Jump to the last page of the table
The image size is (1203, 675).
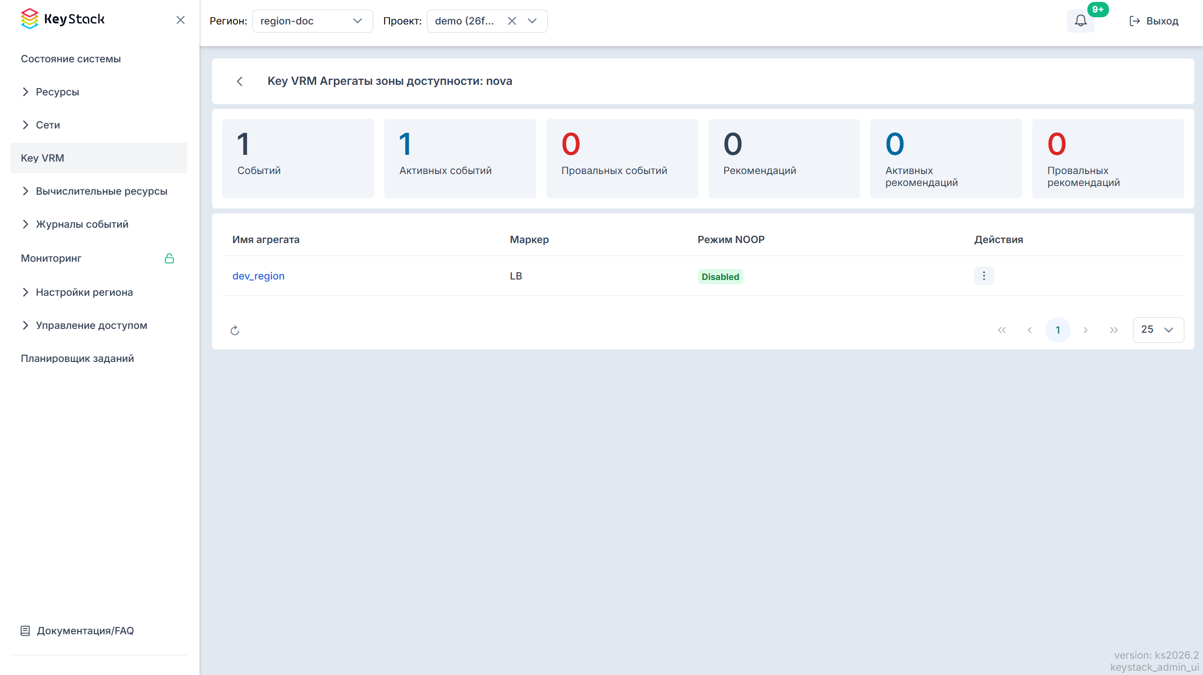pos(1114,330)
